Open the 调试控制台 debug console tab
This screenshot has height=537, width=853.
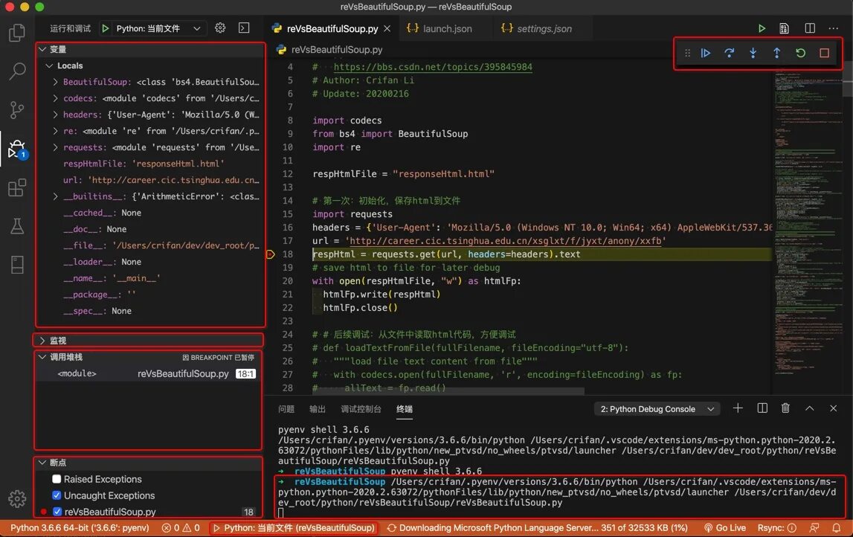point(361,408)
